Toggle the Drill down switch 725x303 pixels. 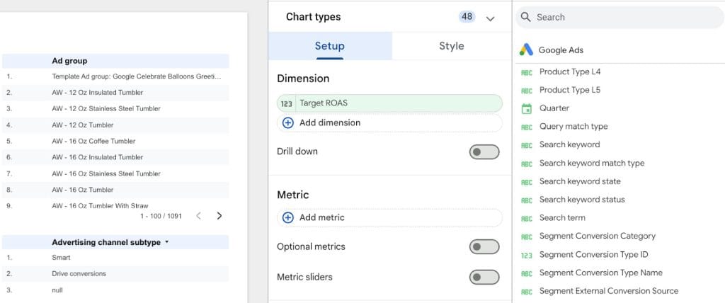[x=484, y=151]
